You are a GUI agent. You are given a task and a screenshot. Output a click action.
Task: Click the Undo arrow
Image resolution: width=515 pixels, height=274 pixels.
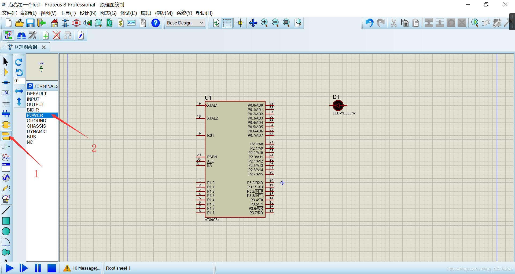point(369,23)
